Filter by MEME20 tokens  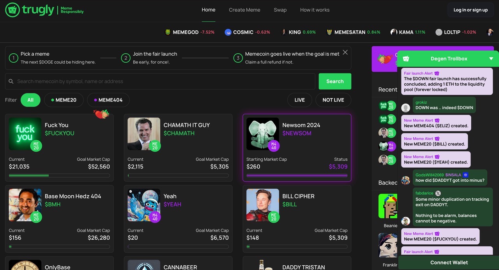[x=64, y=100]
